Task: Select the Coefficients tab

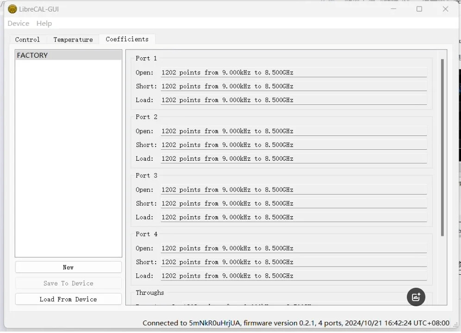Action: (127, 39)
